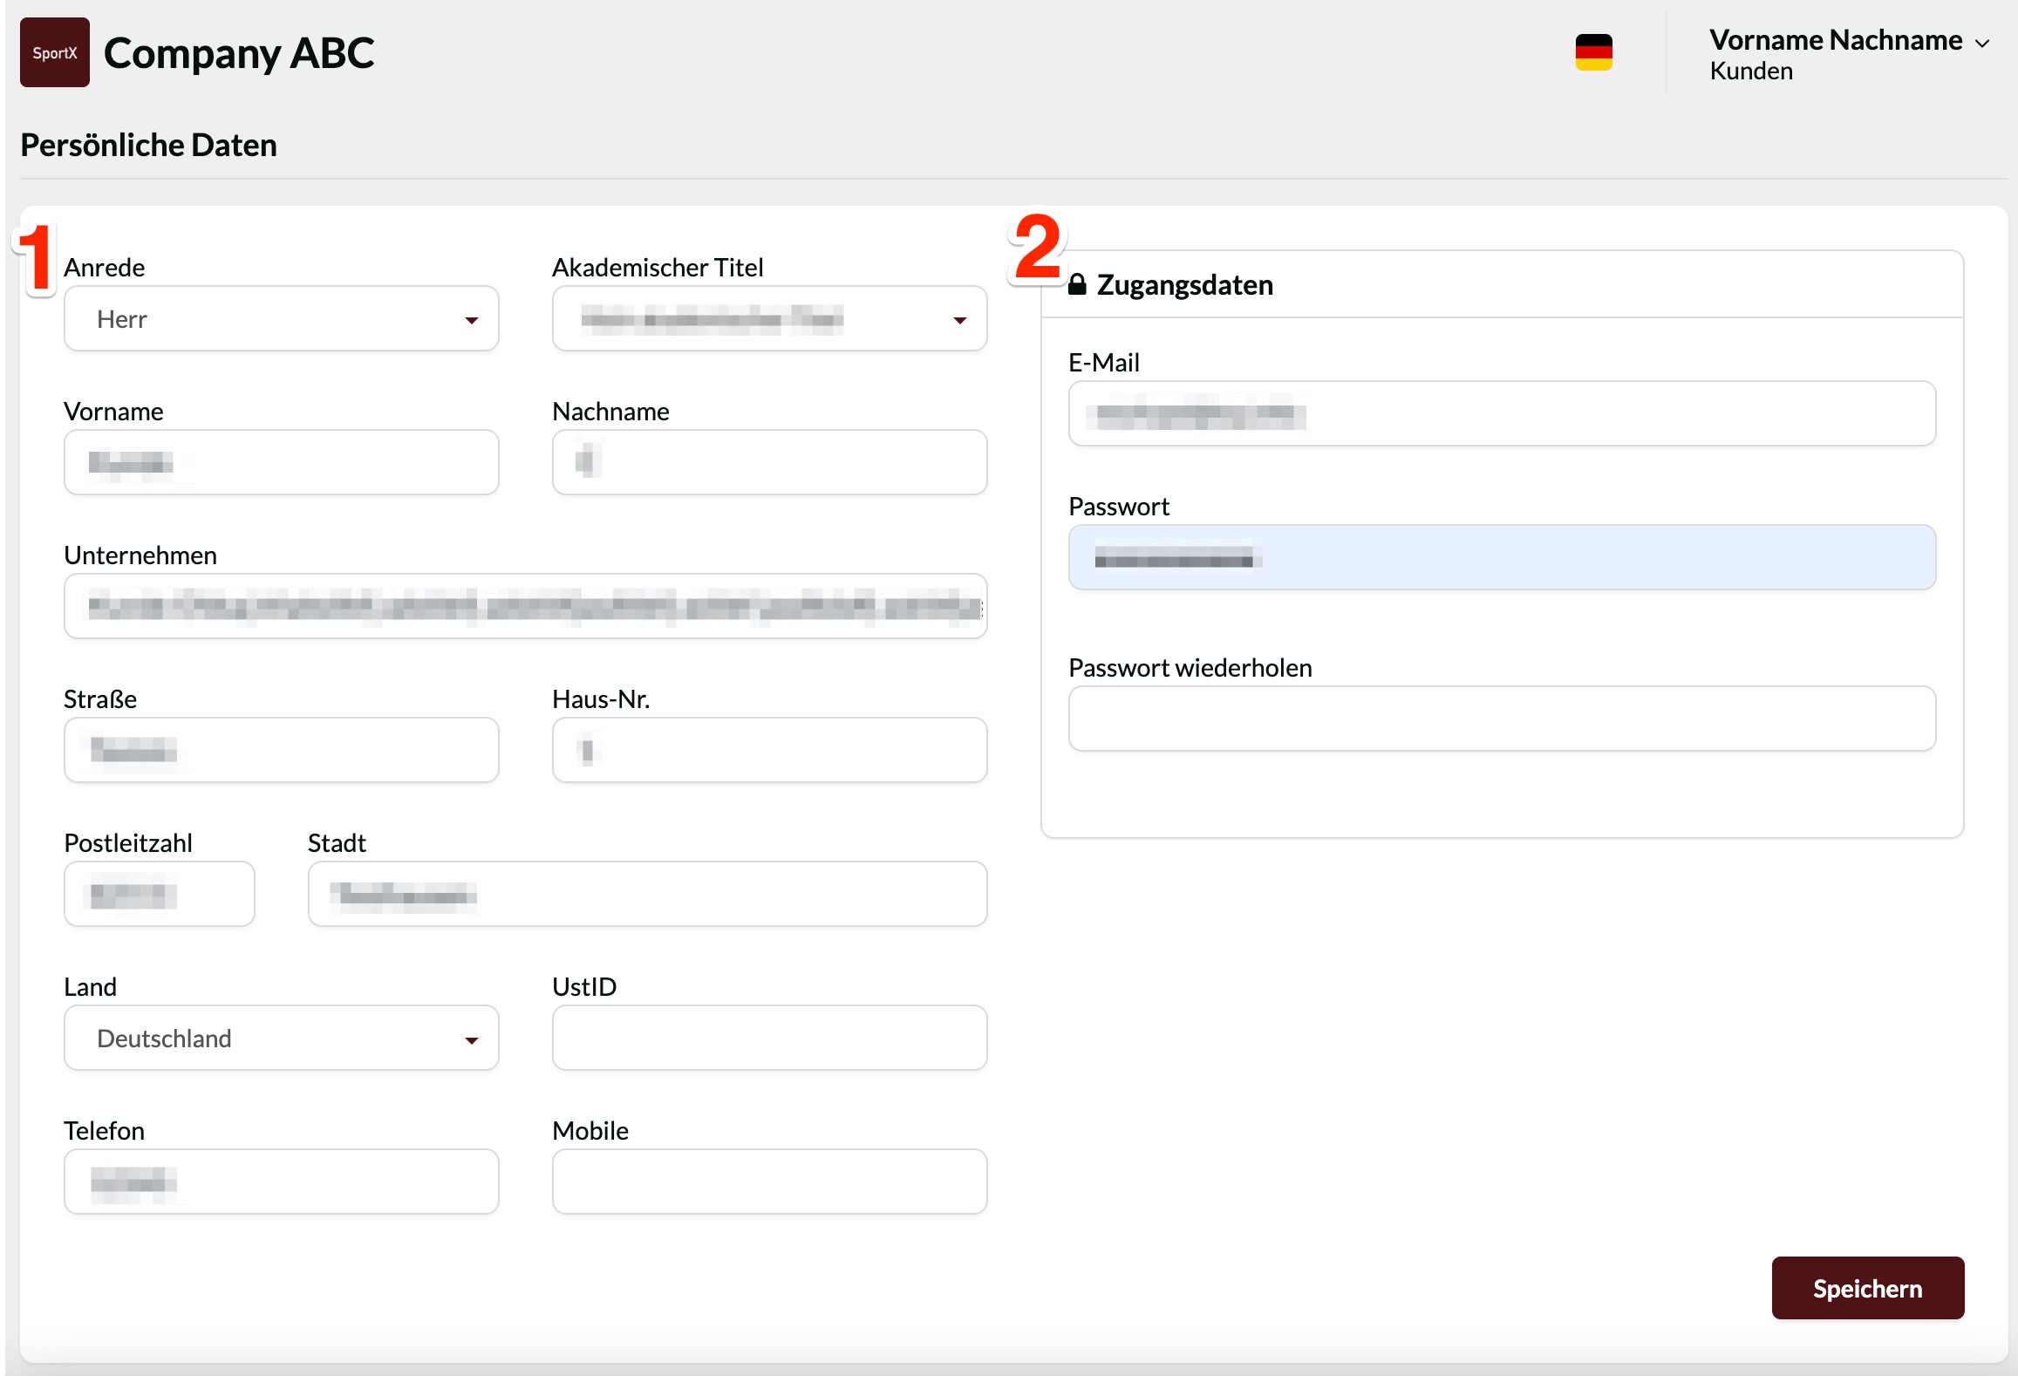Click the Passwort wiederholen field

pos(1501,719)
